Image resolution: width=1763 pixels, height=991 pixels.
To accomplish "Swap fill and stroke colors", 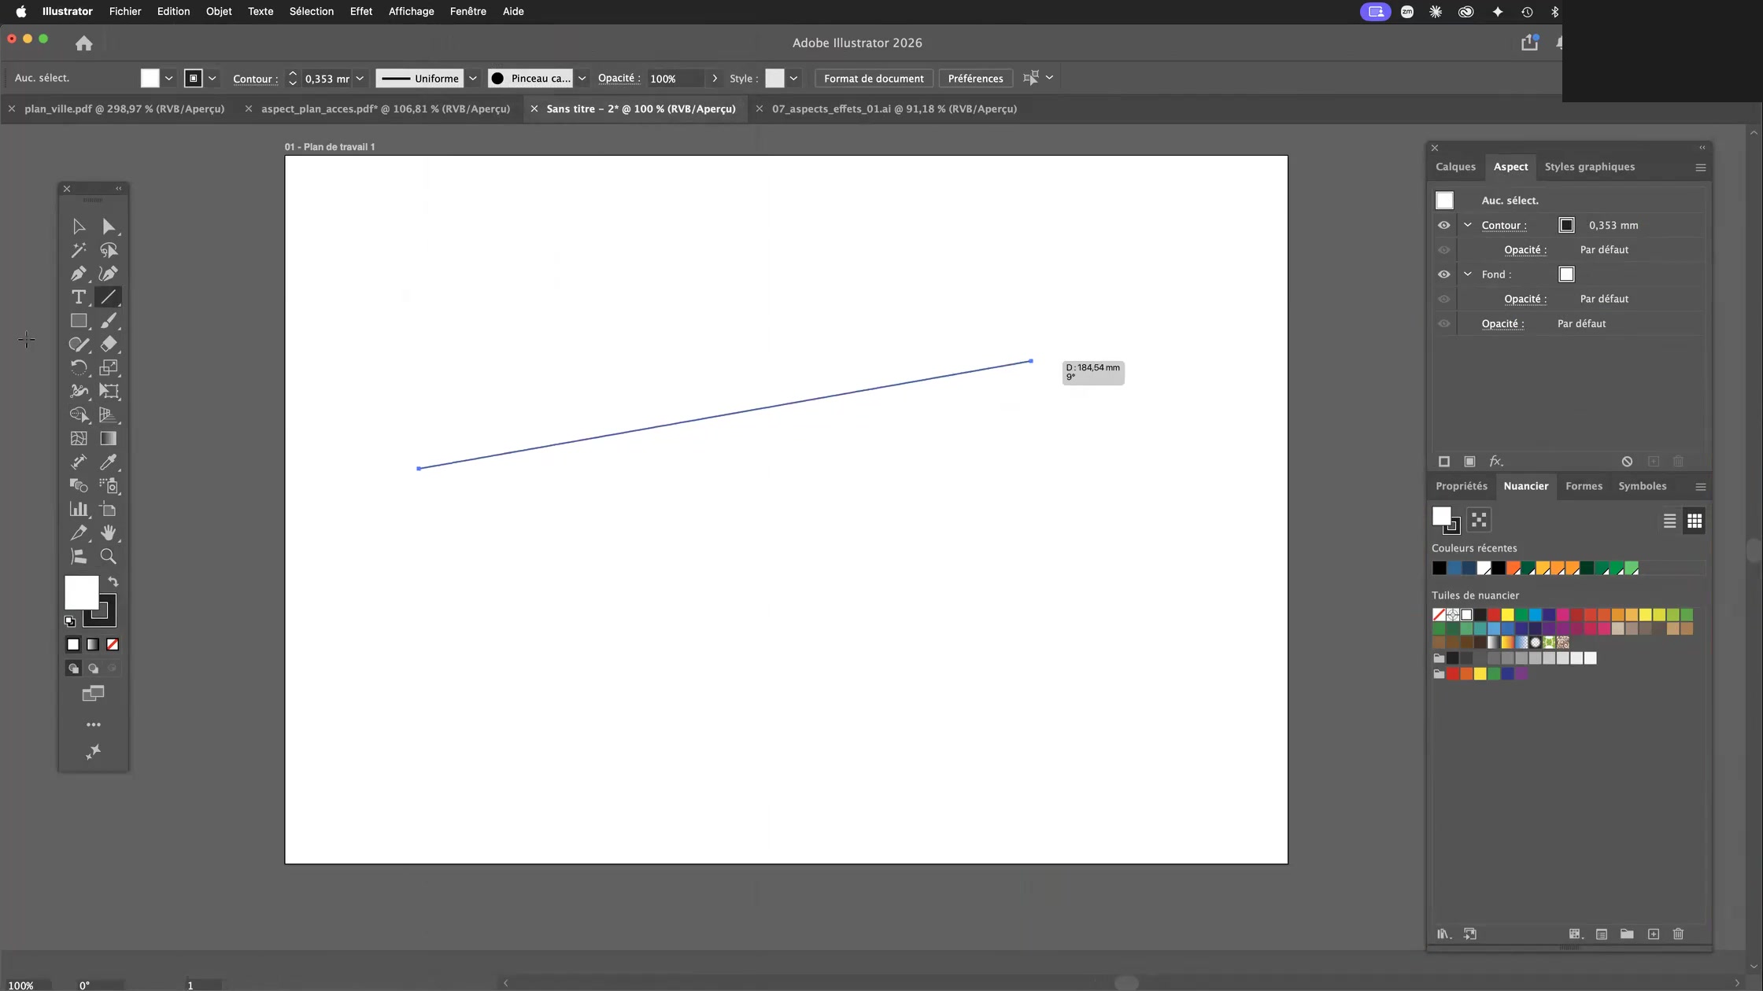I will pyautogui.click(x=113, y=581).
